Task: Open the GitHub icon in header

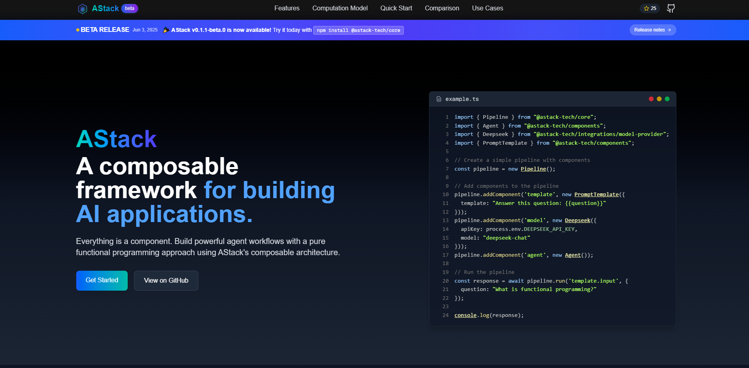Action: (x=671, y=8)
